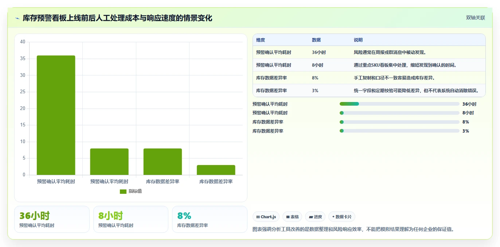Click the 36小时 cell in the table
Viewport: 500px width, 247px height.
[319, 52]
